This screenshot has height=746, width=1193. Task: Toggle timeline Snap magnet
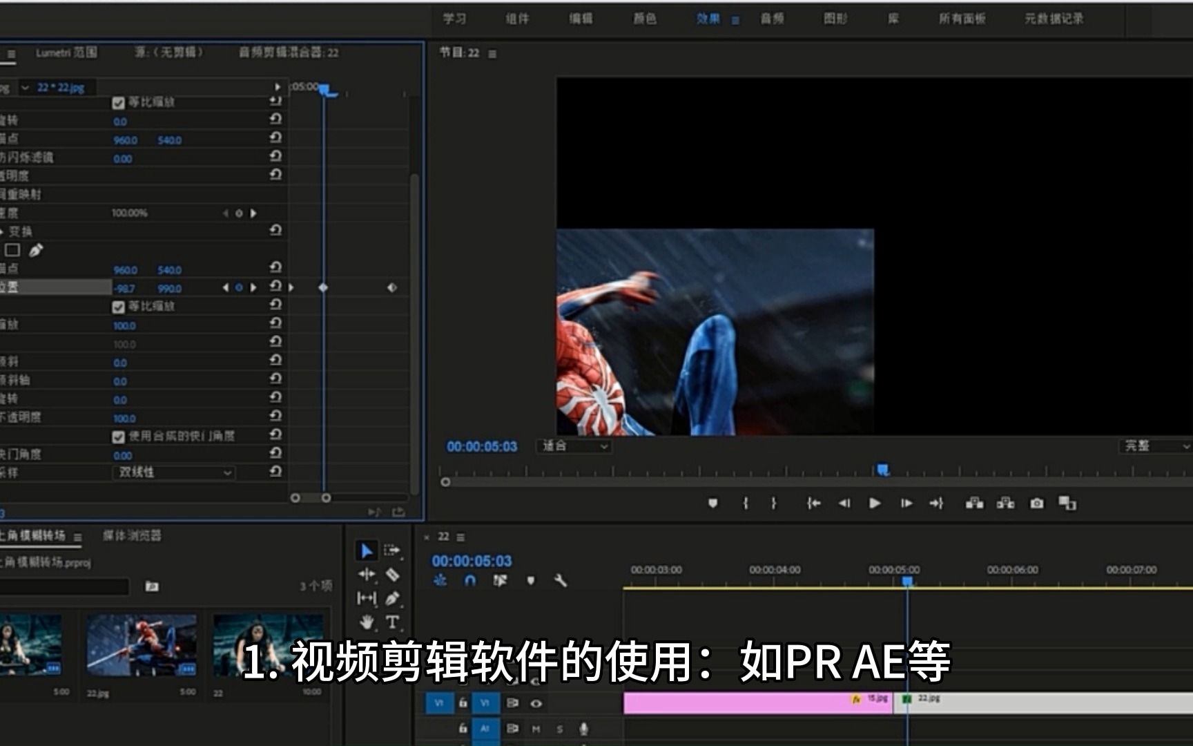click(x=470, y=581)
